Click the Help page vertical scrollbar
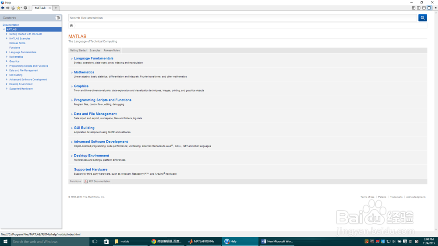Viewport: 438px width, 246px height. click(436, 121)
